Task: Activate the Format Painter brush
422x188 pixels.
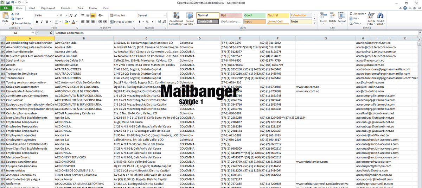Action: point(13,23)
